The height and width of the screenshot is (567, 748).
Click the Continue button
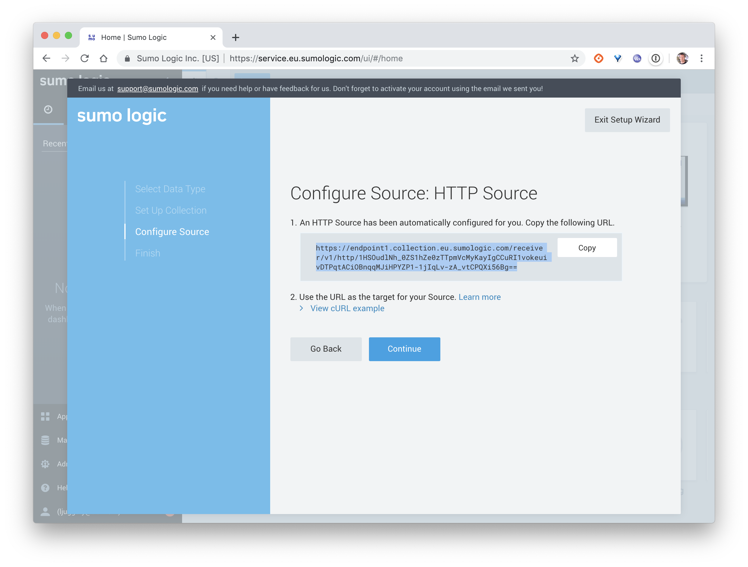(x=404, y=348)
